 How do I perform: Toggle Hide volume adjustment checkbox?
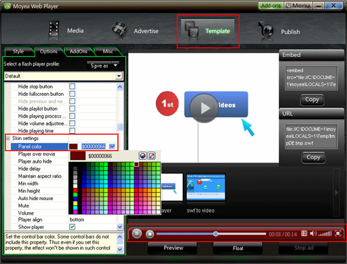click(72, 123)
